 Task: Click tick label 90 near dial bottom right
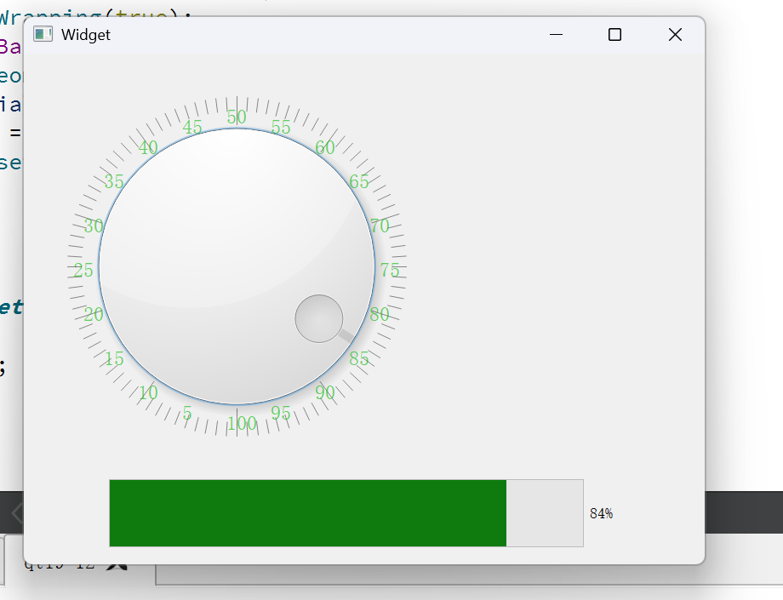[x=324, y=392]
